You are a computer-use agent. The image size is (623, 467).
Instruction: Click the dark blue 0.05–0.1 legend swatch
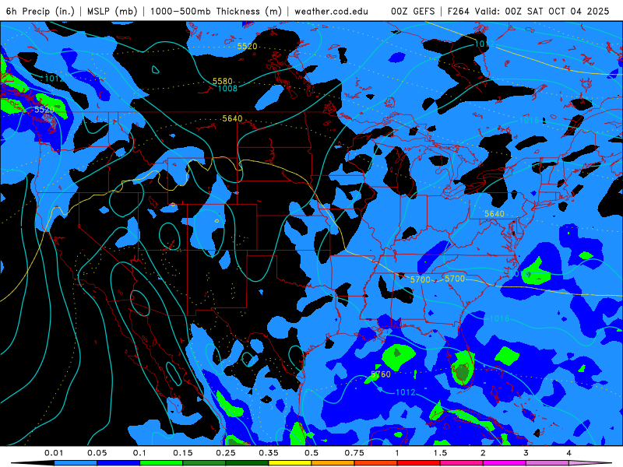pos(118,463)
